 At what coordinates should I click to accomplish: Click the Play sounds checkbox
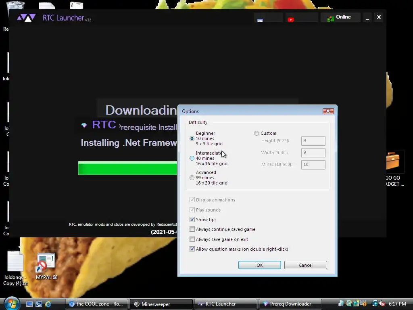pos(192,210)
